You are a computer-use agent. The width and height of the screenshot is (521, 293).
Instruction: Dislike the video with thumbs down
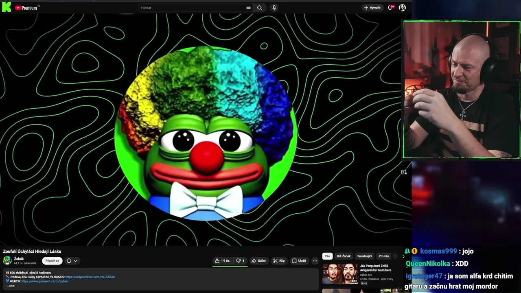tap(241, 261)
